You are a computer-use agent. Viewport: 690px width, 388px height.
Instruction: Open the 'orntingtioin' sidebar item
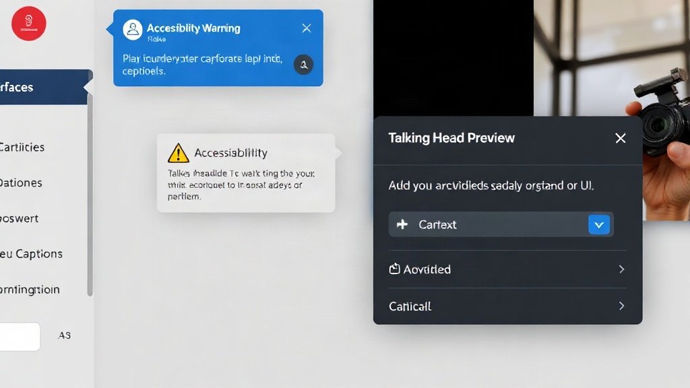click(30, 290)
